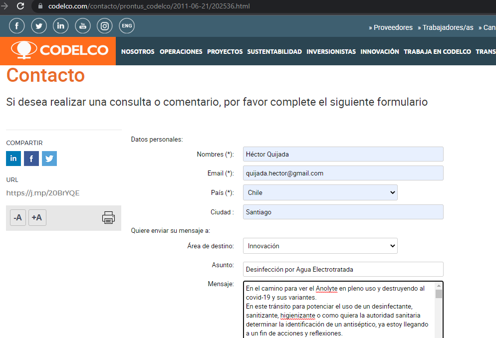This screenshot has width=496, height=338.
Task: Open the Sustentabilidad menu
Action: point(274,51)
